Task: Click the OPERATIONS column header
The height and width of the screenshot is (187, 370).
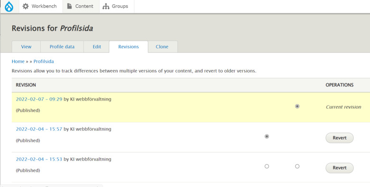Action: pyautogui.click(x=340, y=85)
